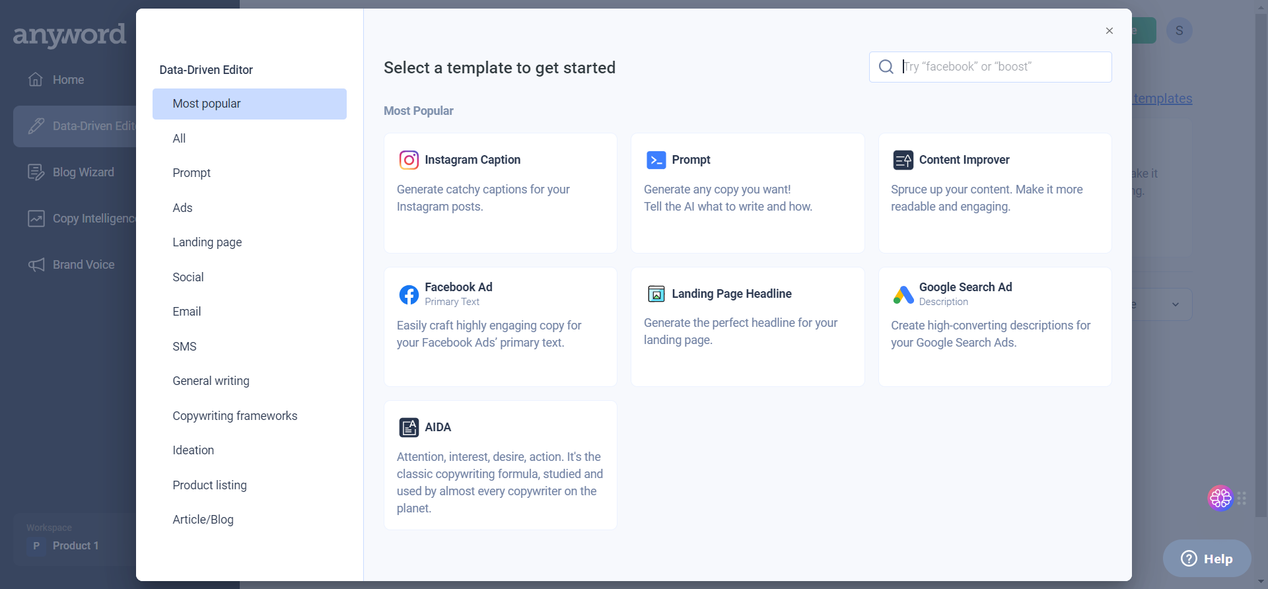
Task: Click the Home house icon in sidebar
Action: point(36,79)
